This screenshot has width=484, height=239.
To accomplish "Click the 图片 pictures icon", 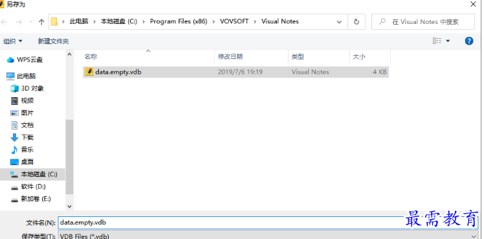I will click(14, 113).
